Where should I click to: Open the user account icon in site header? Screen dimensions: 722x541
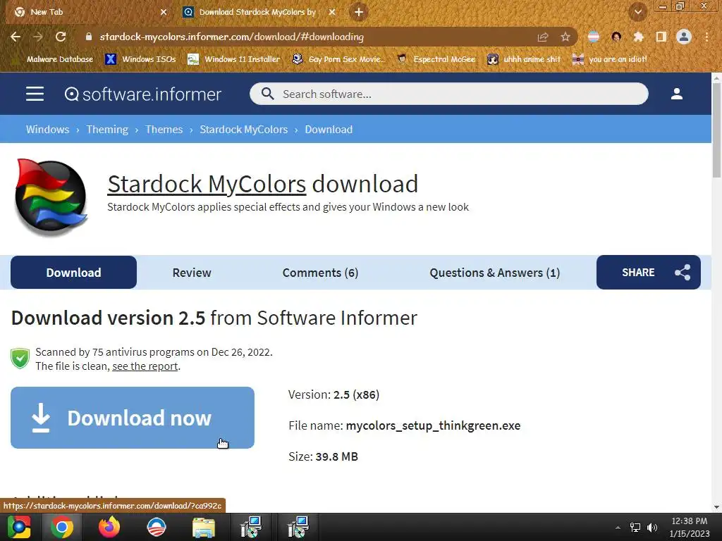(x=676, y=94)
